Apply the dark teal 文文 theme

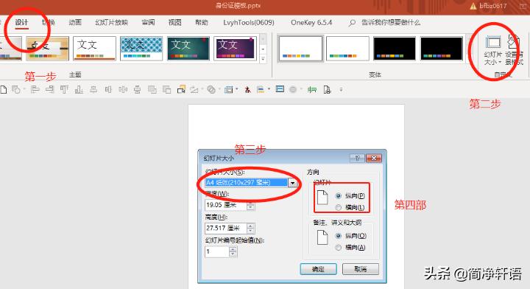[x=188, y=49]
